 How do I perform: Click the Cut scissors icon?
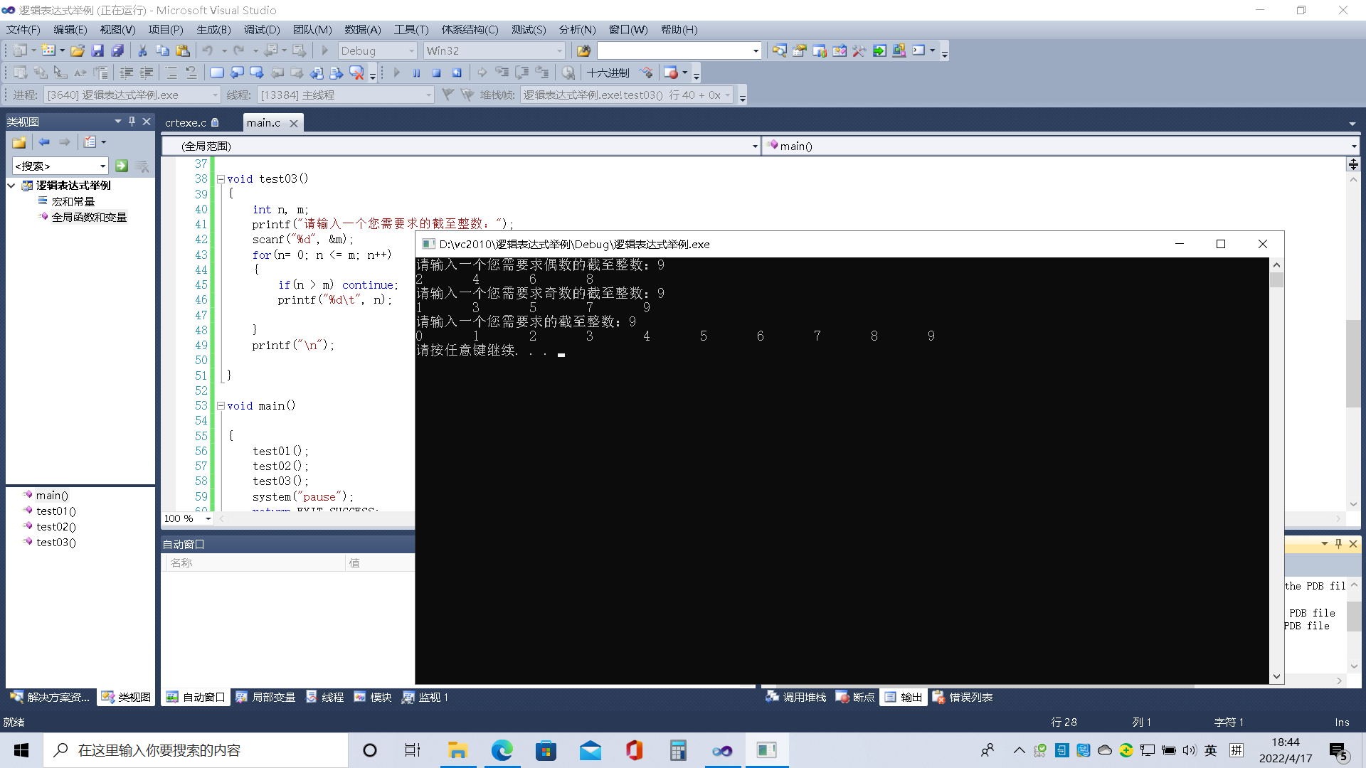click(142, 51)
